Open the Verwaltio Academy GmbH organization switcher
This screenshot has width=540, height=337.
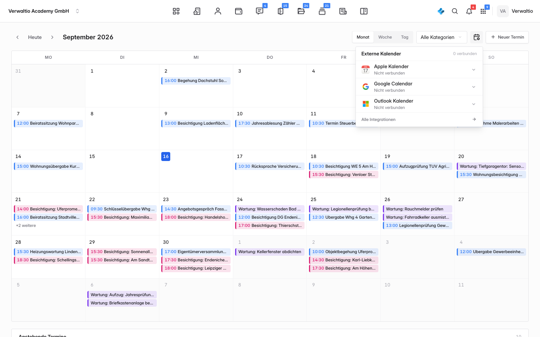44,11
